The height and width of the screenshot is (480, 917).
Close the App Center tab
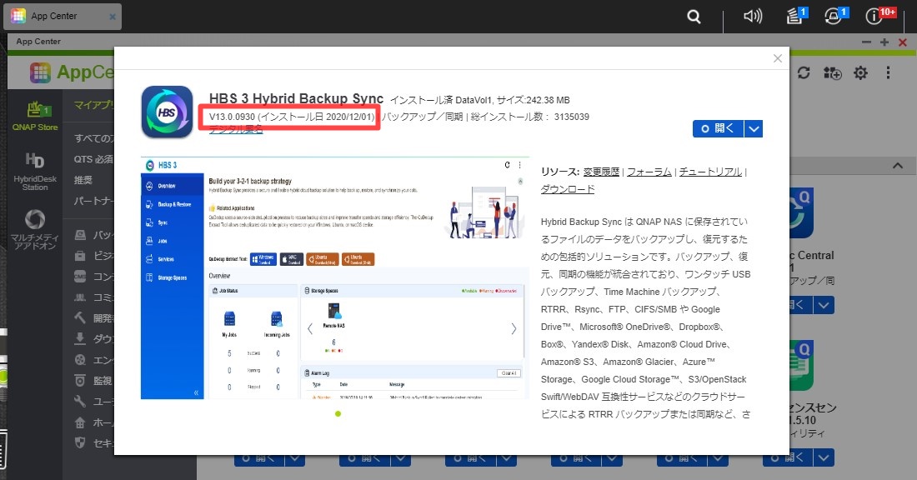click(x=113, y=17)
